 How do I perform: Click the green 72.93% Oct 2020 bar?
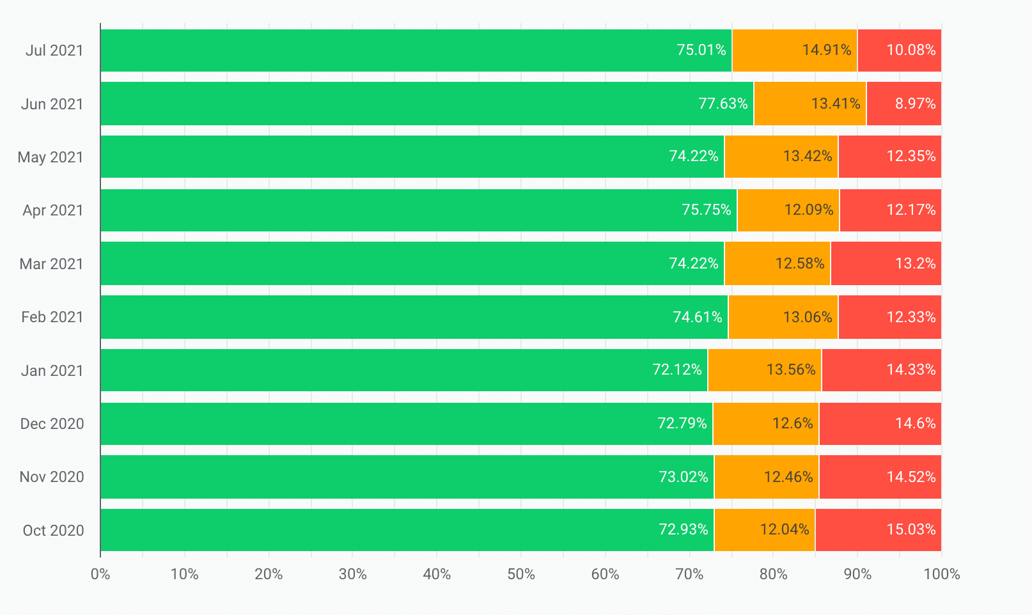click(x=407, y=530)
